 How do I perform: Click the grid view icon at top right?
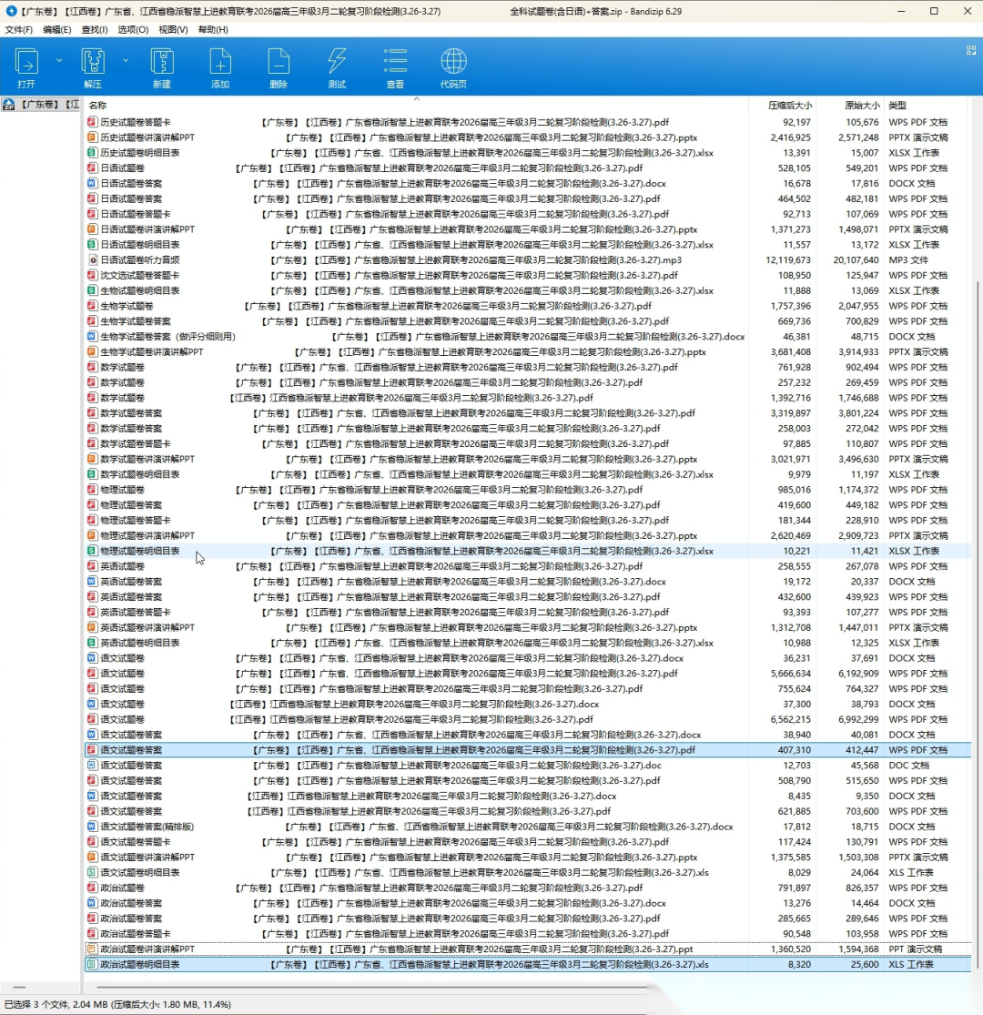coord(970,51)
